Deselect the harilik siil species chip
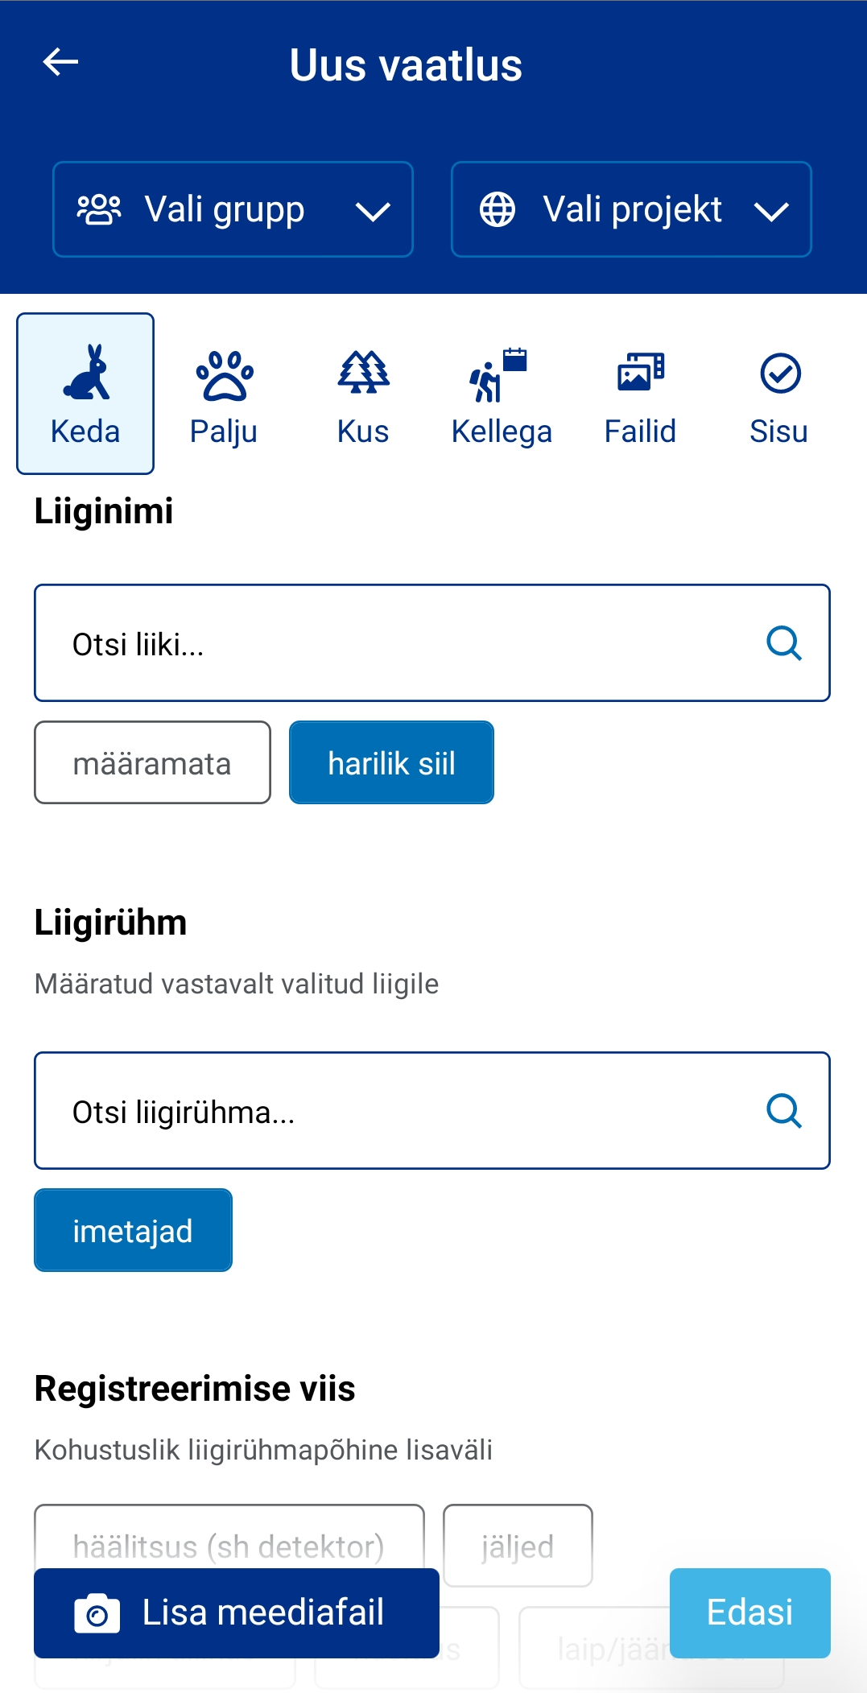The width and height of the screenshot is (867, 1693). pyautogui.click(x=391, y=762)
